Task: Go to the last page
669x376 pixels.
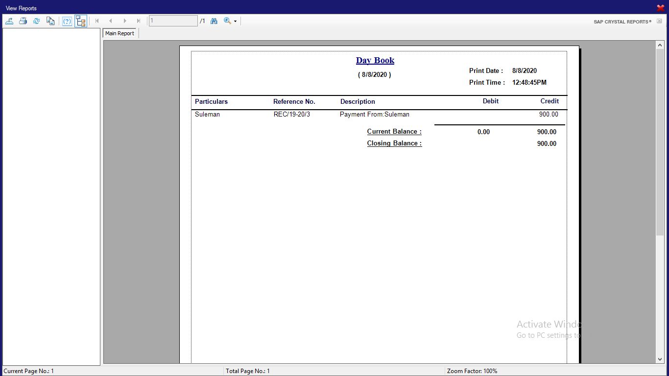Action: [x=139, y=21]
